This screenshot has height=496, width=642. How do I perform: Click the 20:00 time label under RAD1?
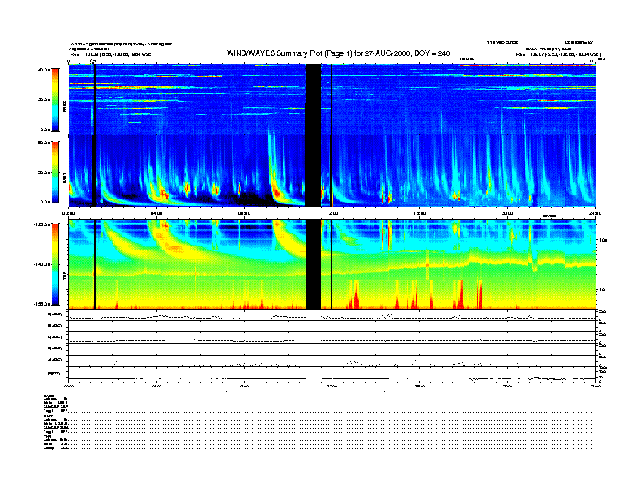click(x=507, y=213)
